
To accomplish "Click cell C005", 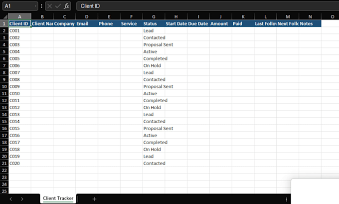I will tap(19, 58).
